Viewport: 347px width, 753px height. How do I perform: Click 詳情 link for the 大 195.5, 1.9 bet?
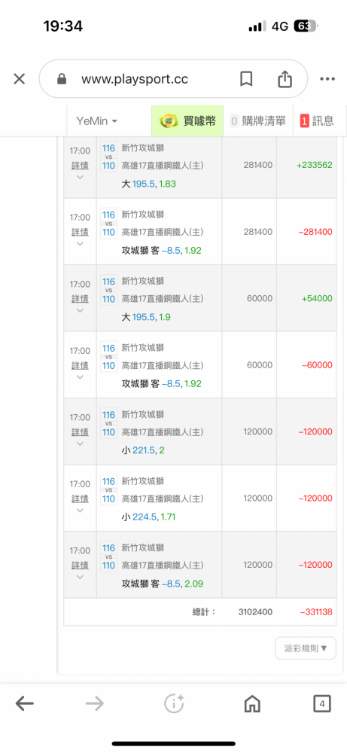coord(80,299)
